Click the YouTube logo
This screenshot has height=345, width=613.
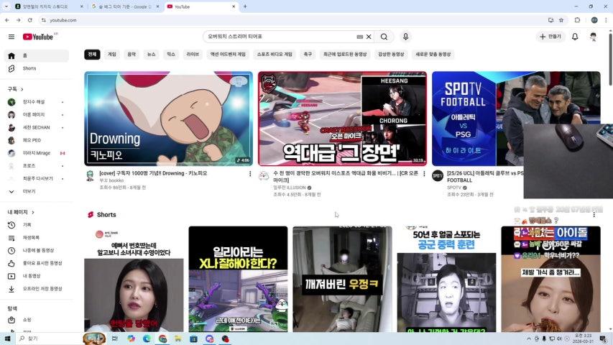click(x=38, y=37)
